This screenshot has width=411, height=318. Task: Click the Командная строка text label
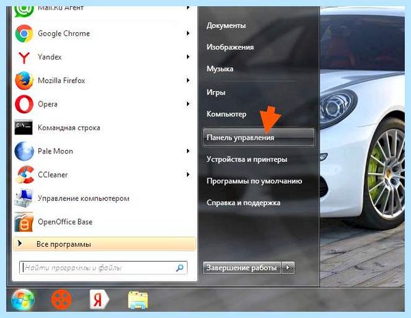69,127
